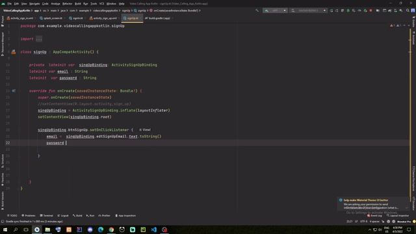
Task: Open the Refactor menu
Action: (x=67, y=4)
